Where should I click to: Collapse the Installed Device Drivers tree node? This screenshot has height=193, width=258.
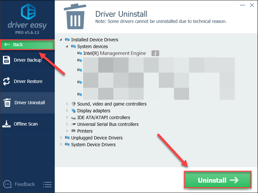pyautogui.click(x=61, y=40)
